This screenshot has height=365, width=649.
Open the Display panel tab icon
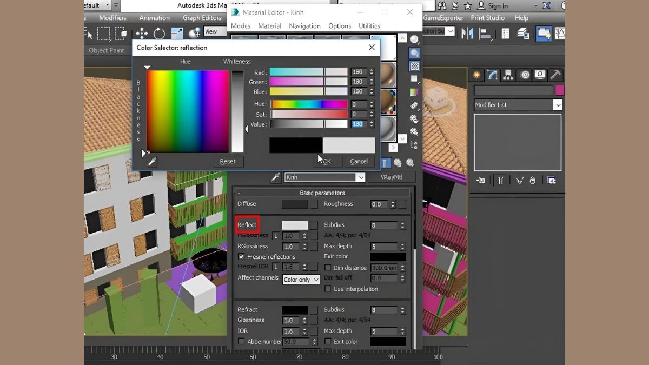click(540, 75)
